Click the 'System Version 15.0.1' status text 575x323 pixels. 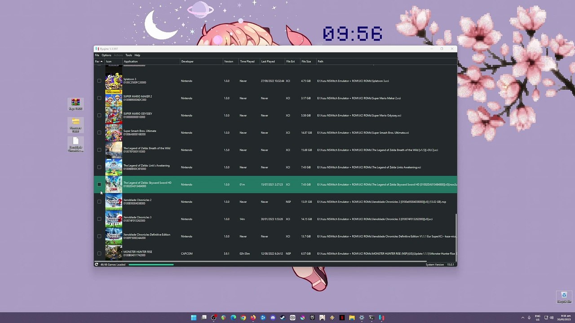tap(440, 265)
